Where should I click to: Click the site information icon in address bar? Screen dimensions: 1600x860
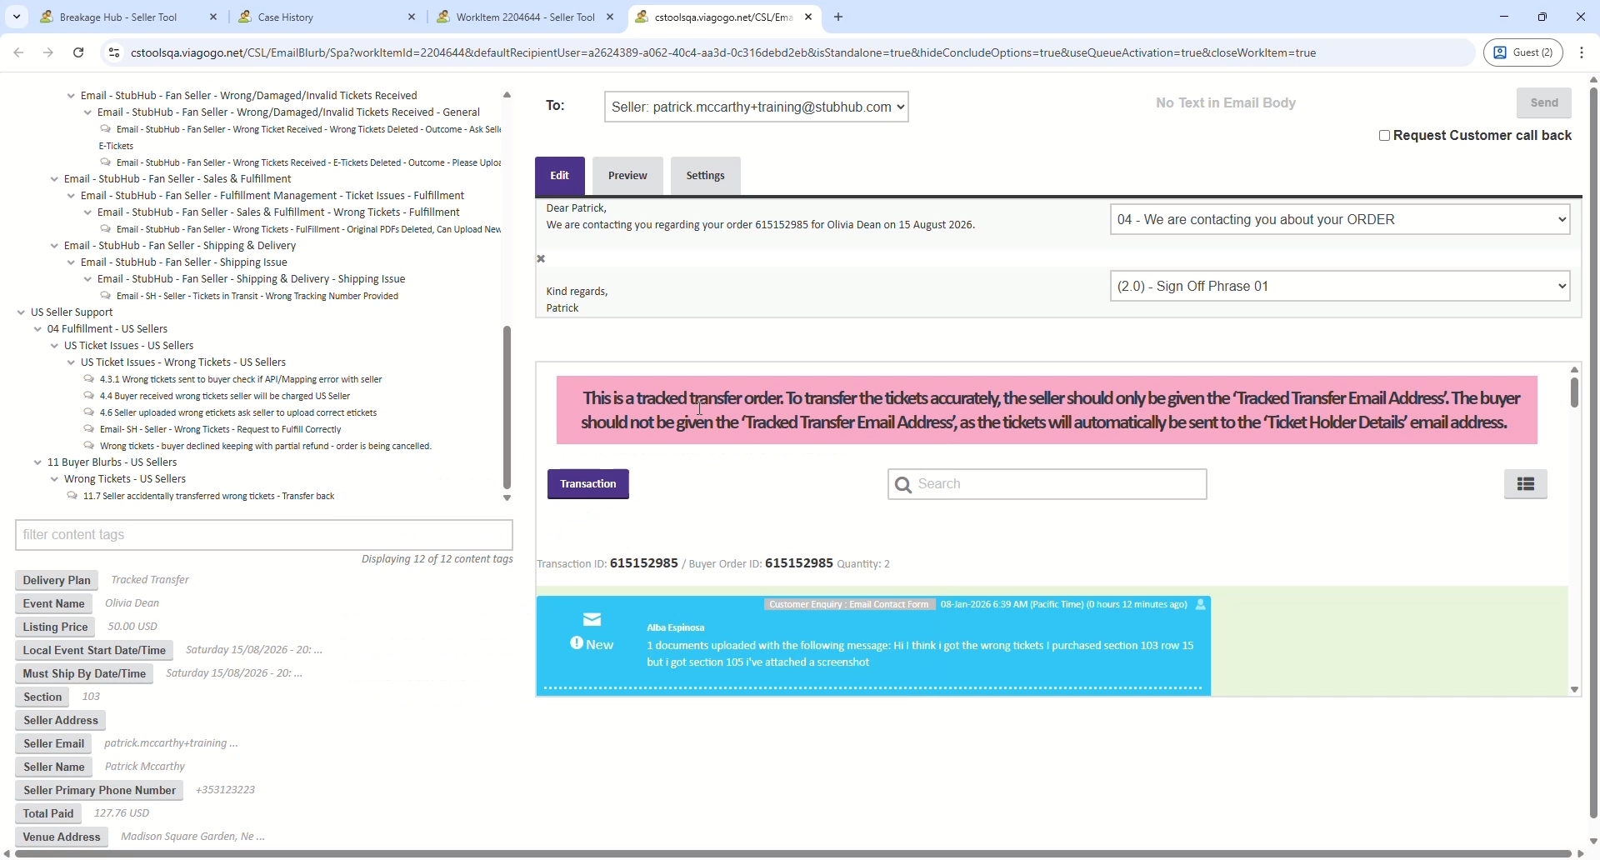click(113, 52)
